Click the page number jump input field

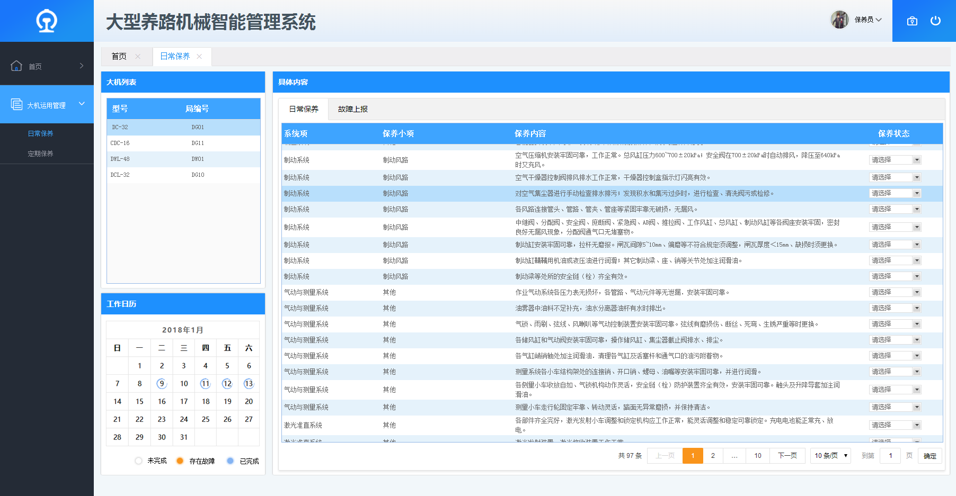(890, 456)
